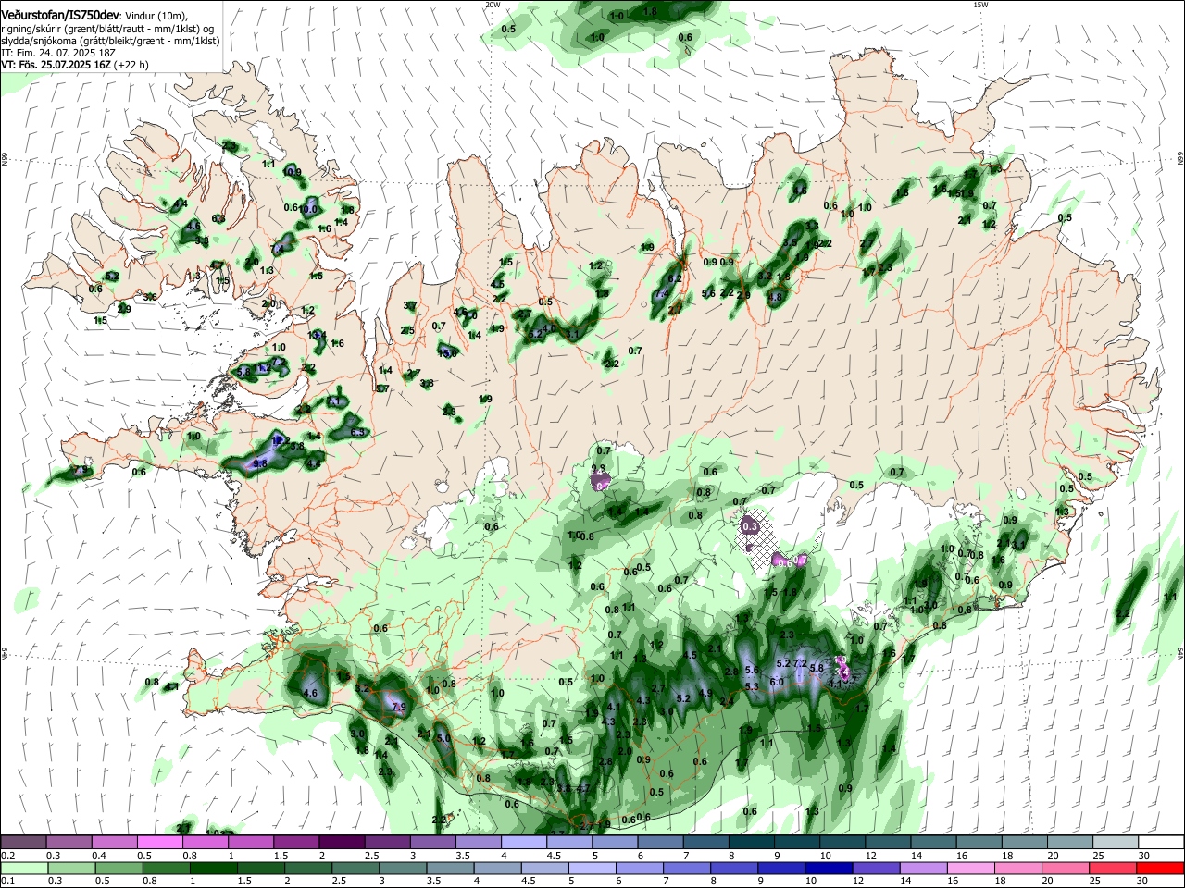This screenshot has width=1185, height=888.
Task: Click the lightest green rain swatch labeled 0.1
Action: click(22, 868)
